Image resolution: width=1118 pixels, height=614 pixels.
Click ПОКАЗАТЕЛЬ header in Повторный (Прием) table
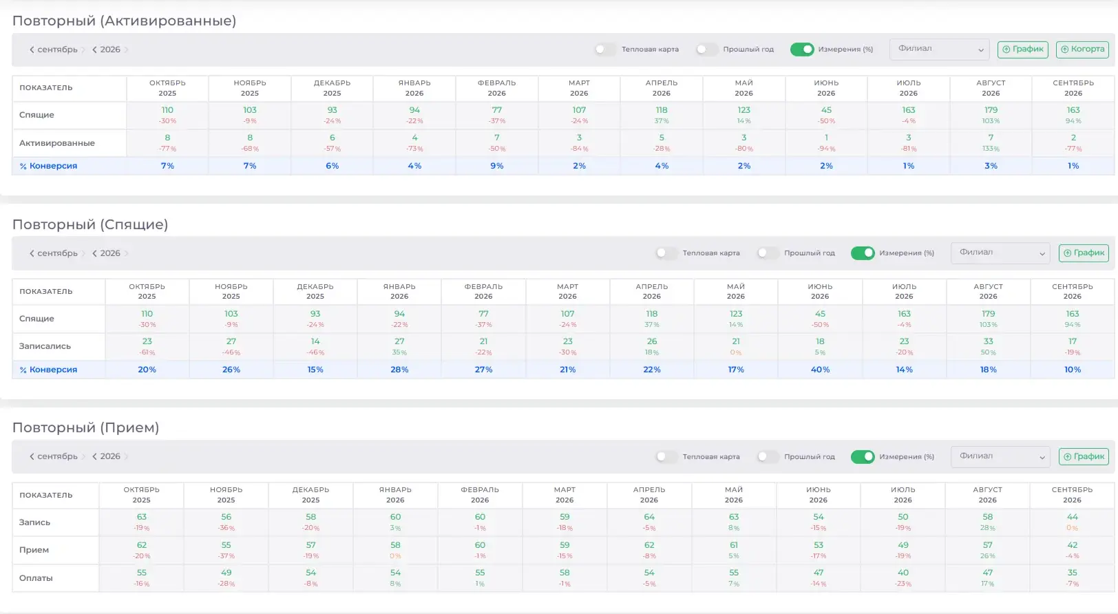coord(46,496)
